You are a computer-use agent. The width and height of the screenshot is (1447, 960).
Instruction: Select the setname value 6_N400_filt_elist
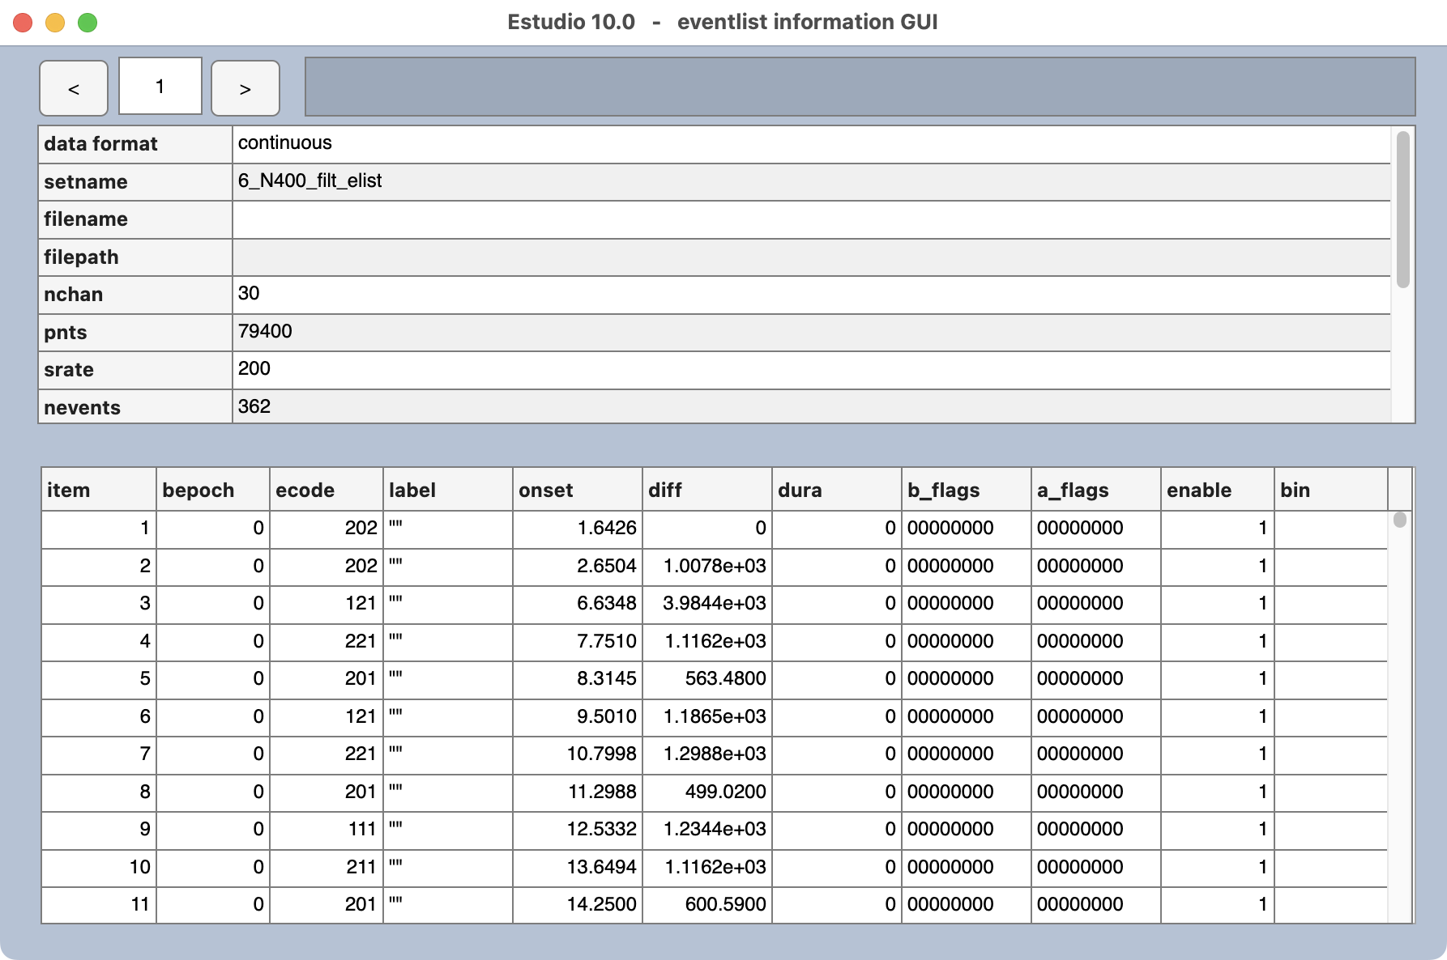811,181
